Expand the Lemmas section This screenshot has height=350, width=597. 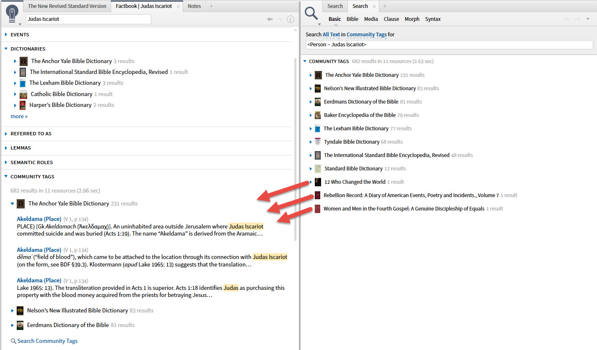click(6, 148)
